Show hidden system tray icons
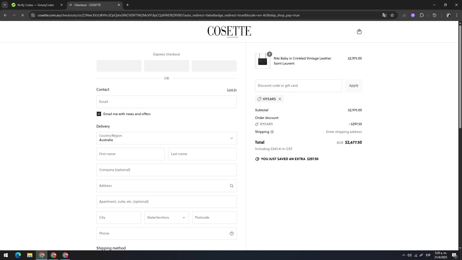This screenshot has height=260, width=462. click(403, 255)
